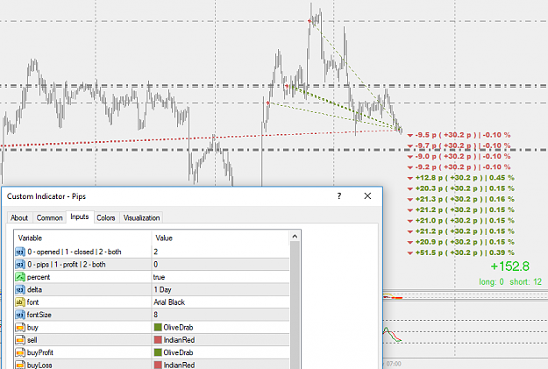Screen dimensions: 548x369
Task: Select the 'fontSize' variable name
Action: (x=39, y=315)
